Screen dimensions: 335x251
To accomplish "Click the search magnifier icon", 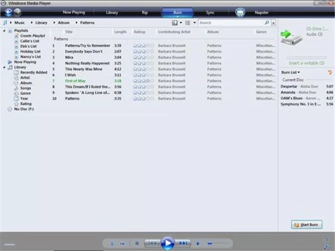I will (267, 22).
